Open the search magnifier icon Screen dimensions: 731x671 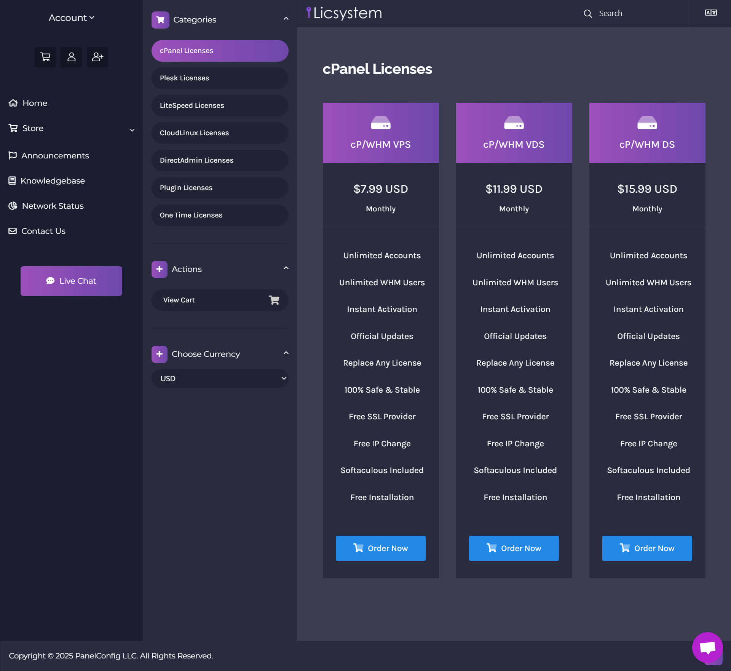click(587, 13)
